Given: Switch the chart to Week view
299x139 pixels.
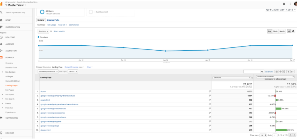Looking at the screenshot, I should point(275,31).
